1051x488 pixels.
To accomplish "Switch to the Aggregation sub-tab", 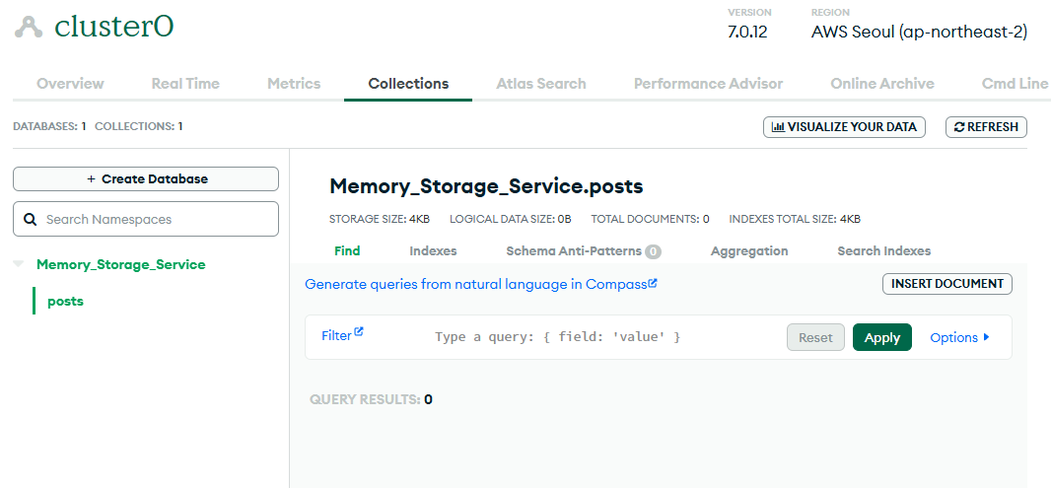I will [x=749, y=250].
